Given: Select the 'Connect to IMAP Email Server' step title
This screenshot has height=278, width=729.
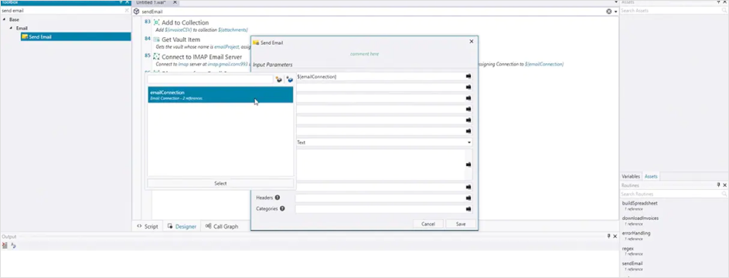Looking at the screenshot, I should pos(202,56).
